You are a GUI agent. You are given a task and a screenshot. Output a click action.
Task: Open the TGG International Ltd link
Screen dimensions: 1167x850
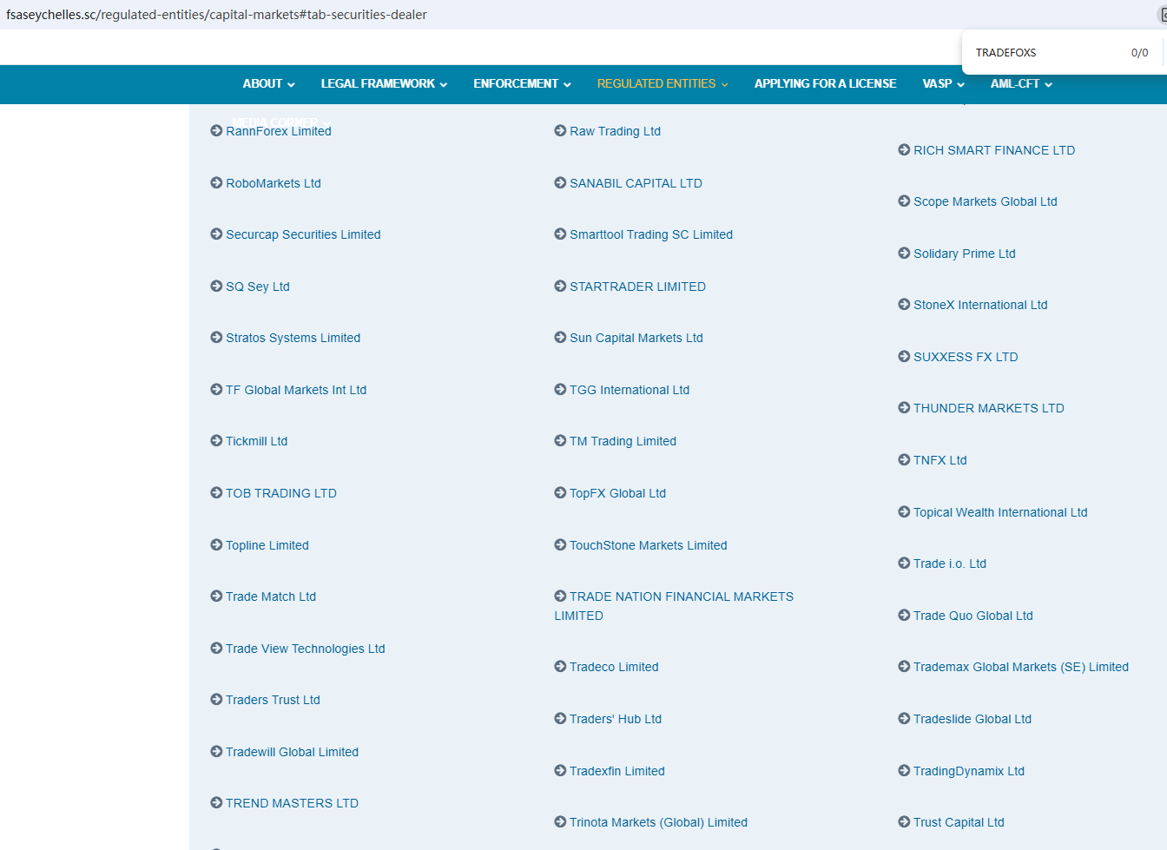pos(630,390)
